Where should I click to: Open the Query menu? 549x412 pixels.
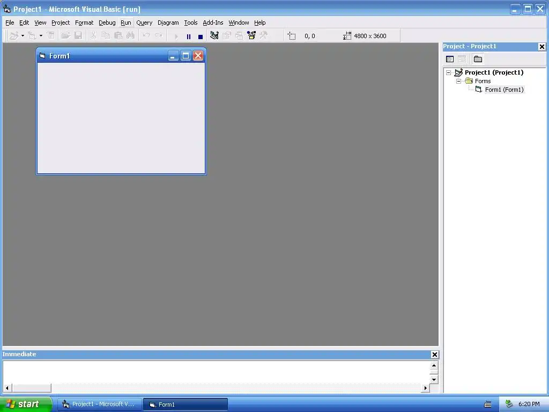(x=144, y=23)
